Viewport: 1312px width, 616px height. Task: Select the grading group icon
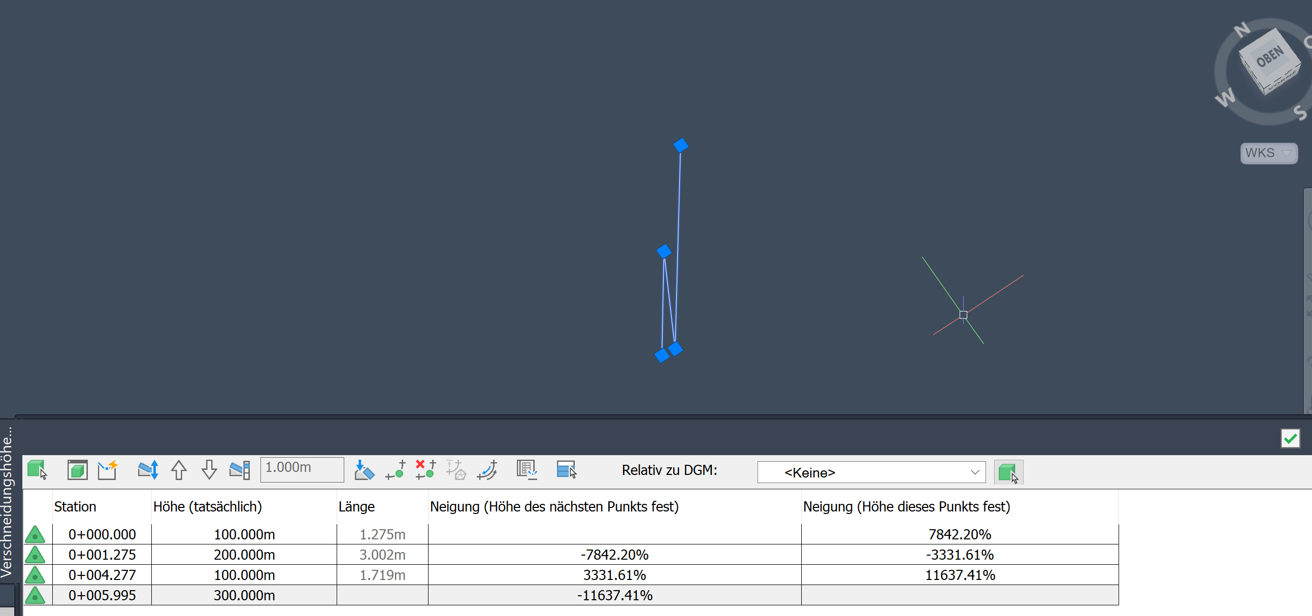[76, 469]
